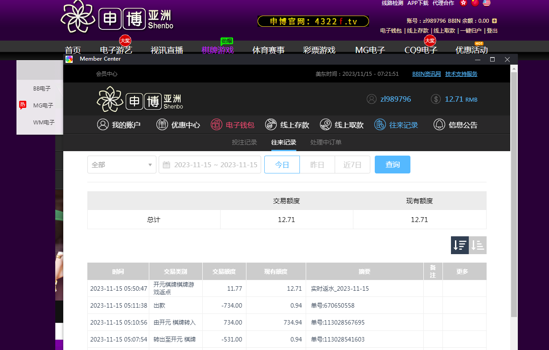The height and width of the screenshot is (350, 549).
Task: Click the 申博官网: 4322f.tv banner
Action: click(x=313, y=21)
